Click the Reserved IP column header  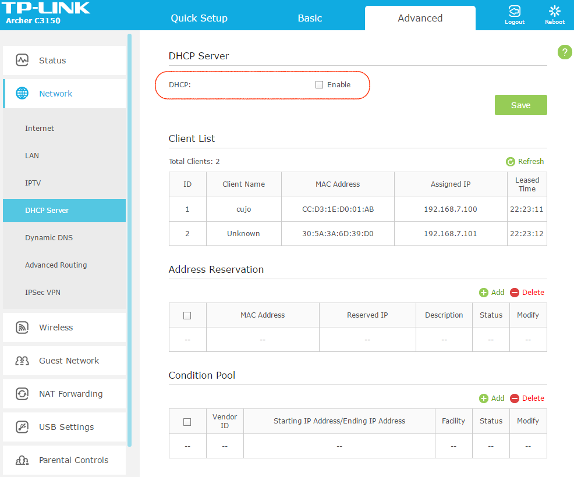pos(367,315)
